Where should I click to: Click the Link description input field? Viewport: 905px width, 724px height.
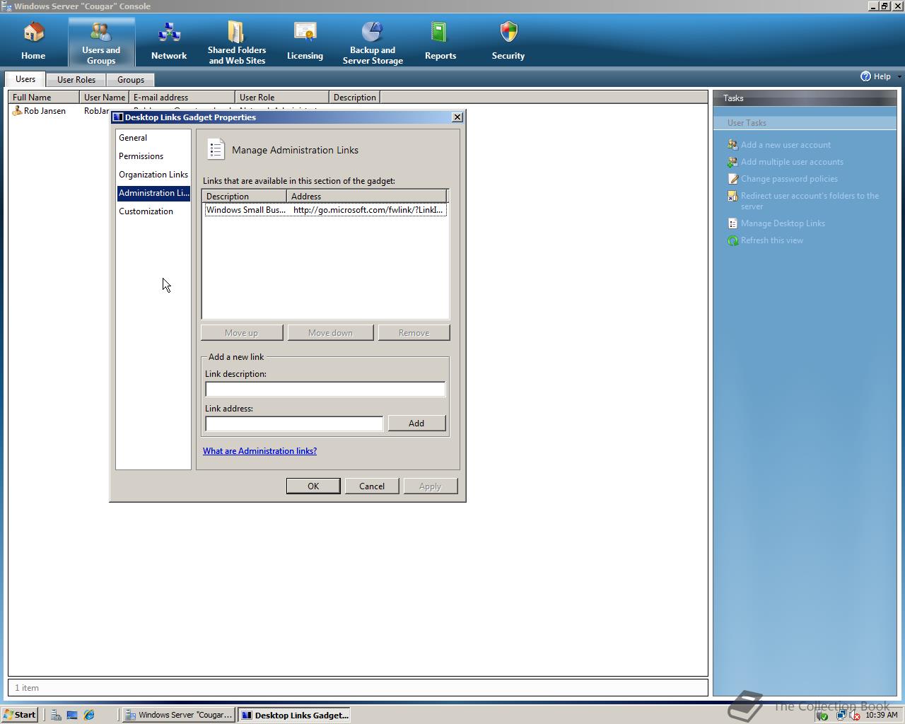325,389
